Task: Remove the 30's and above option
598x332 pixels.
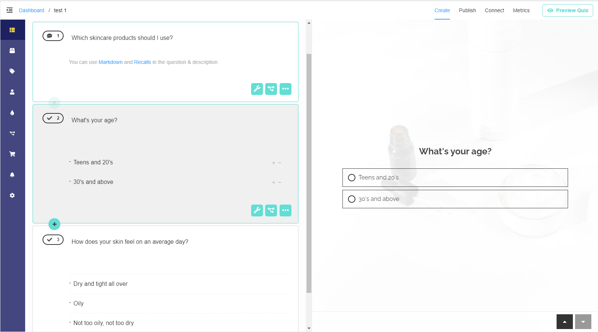Action: click(x=280, y=182)
